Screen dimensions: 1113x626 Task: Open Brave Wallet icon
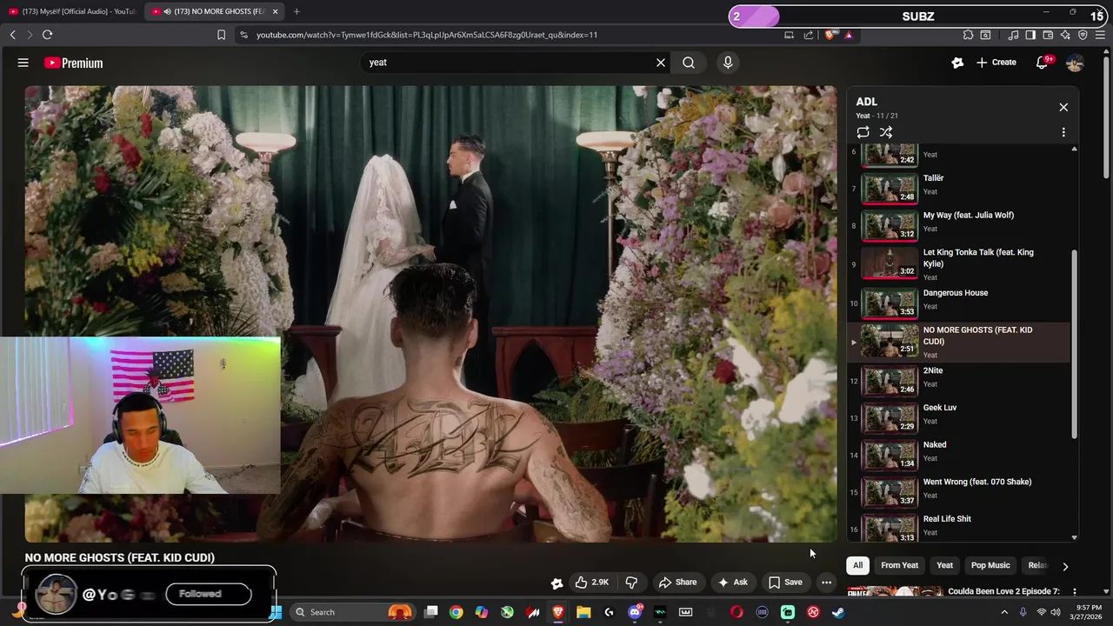tap(1048, 35)
